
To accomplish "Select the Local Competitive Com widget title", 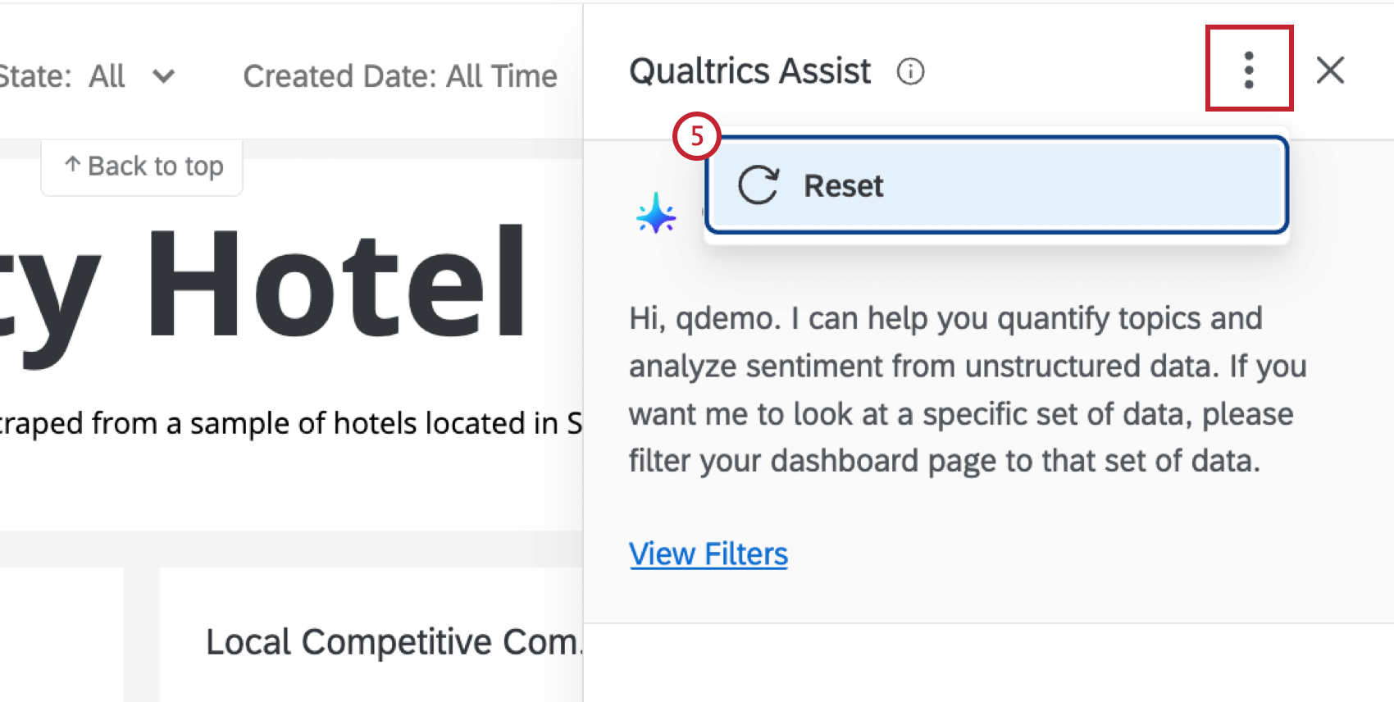I will pos(394,641).
